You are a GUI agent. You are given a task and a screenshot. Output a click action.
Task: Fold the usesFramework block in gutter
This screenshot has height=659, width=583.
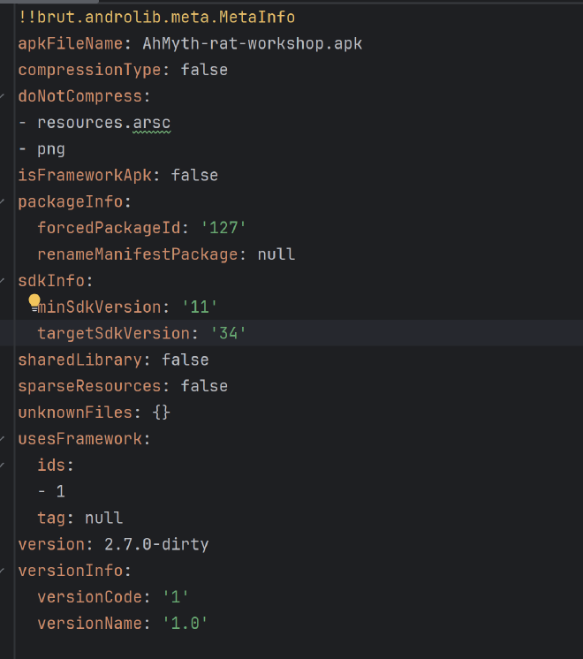coord(2,439)
